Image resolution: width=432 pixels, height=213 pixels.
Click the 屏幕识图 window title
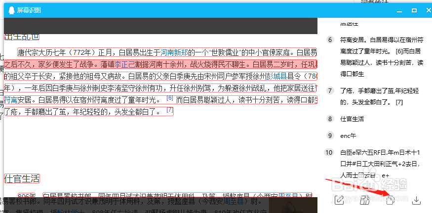coord(29,10)
